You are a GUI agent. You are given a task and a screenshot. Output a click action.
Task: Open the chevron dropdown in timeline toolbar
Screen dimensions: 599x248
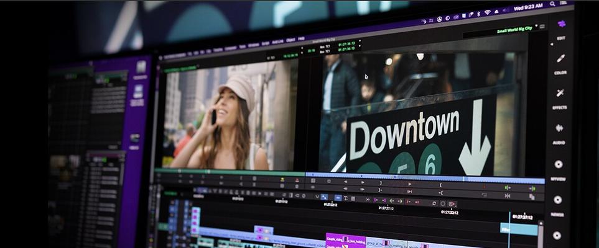(317, 197)
